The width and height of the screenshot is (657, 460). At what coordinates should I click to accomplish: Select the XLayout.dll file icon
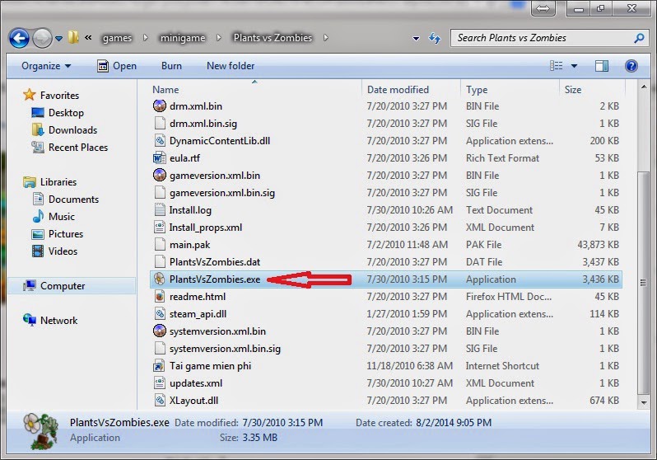160,400
